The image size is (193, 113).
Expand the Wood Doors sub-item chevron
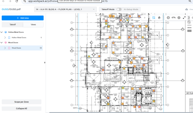[5, 48]
